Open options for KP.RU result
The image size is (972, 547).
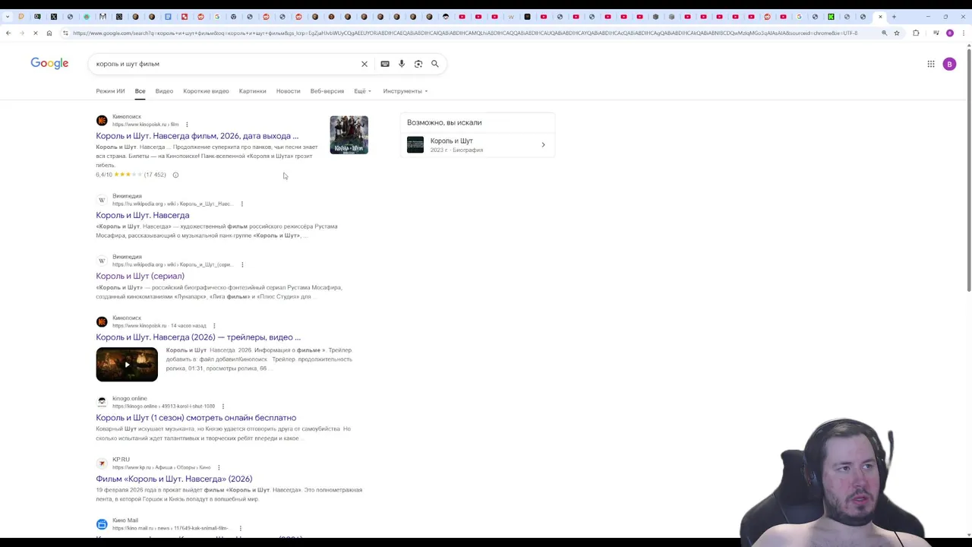(x=219, y=467)
